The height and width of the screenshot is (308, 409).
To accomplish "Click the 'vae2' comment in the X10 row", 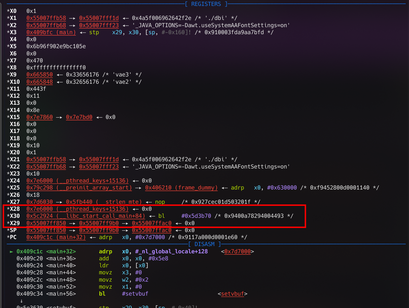I will pyautogui.click(x=122, y=82).
